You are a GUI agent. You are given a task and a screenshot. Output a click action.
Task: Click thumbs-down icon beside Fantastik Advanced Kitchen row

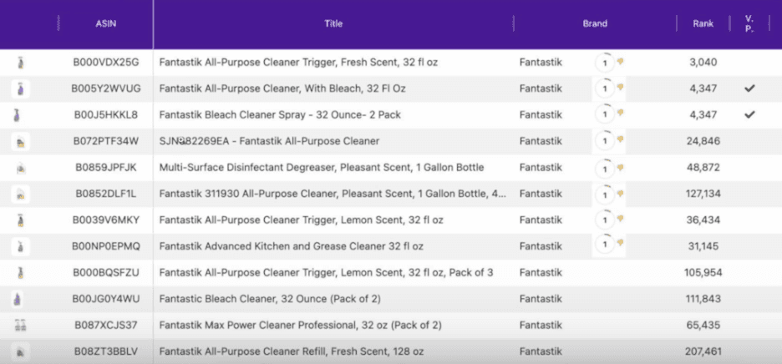click(x=621, y=244)
